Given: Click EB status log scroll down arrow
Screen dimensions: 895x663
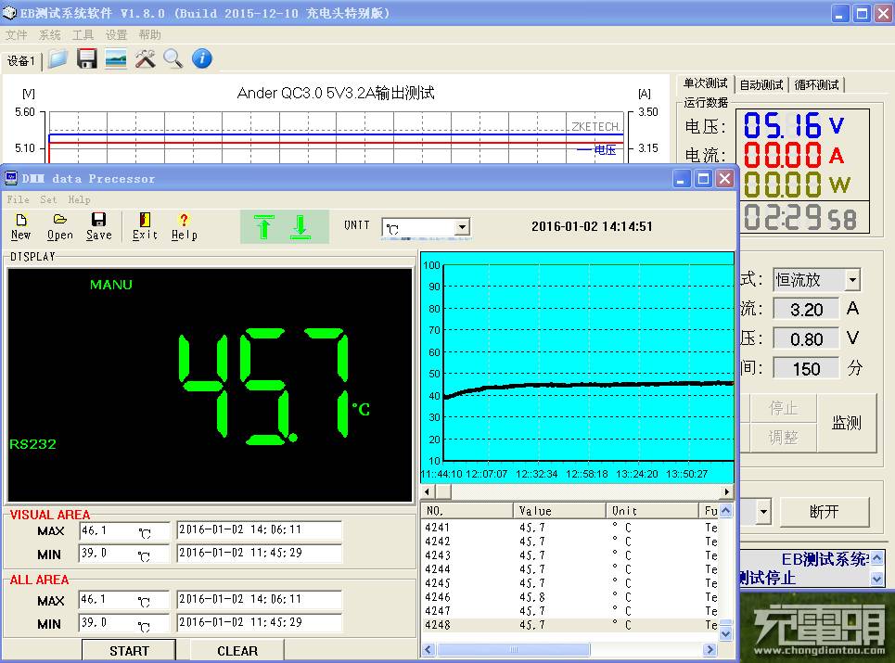Looking at the screenshot, I should [x=877, y=580].
